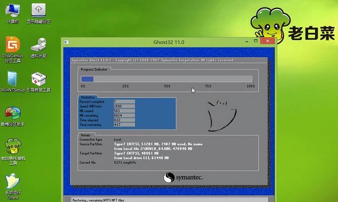Image resolution: width=338 pixels, height=202 pixels.
Task: Click the target line 'Type:7 [NTFS], 40961 MB'
Action: (136, 153)
